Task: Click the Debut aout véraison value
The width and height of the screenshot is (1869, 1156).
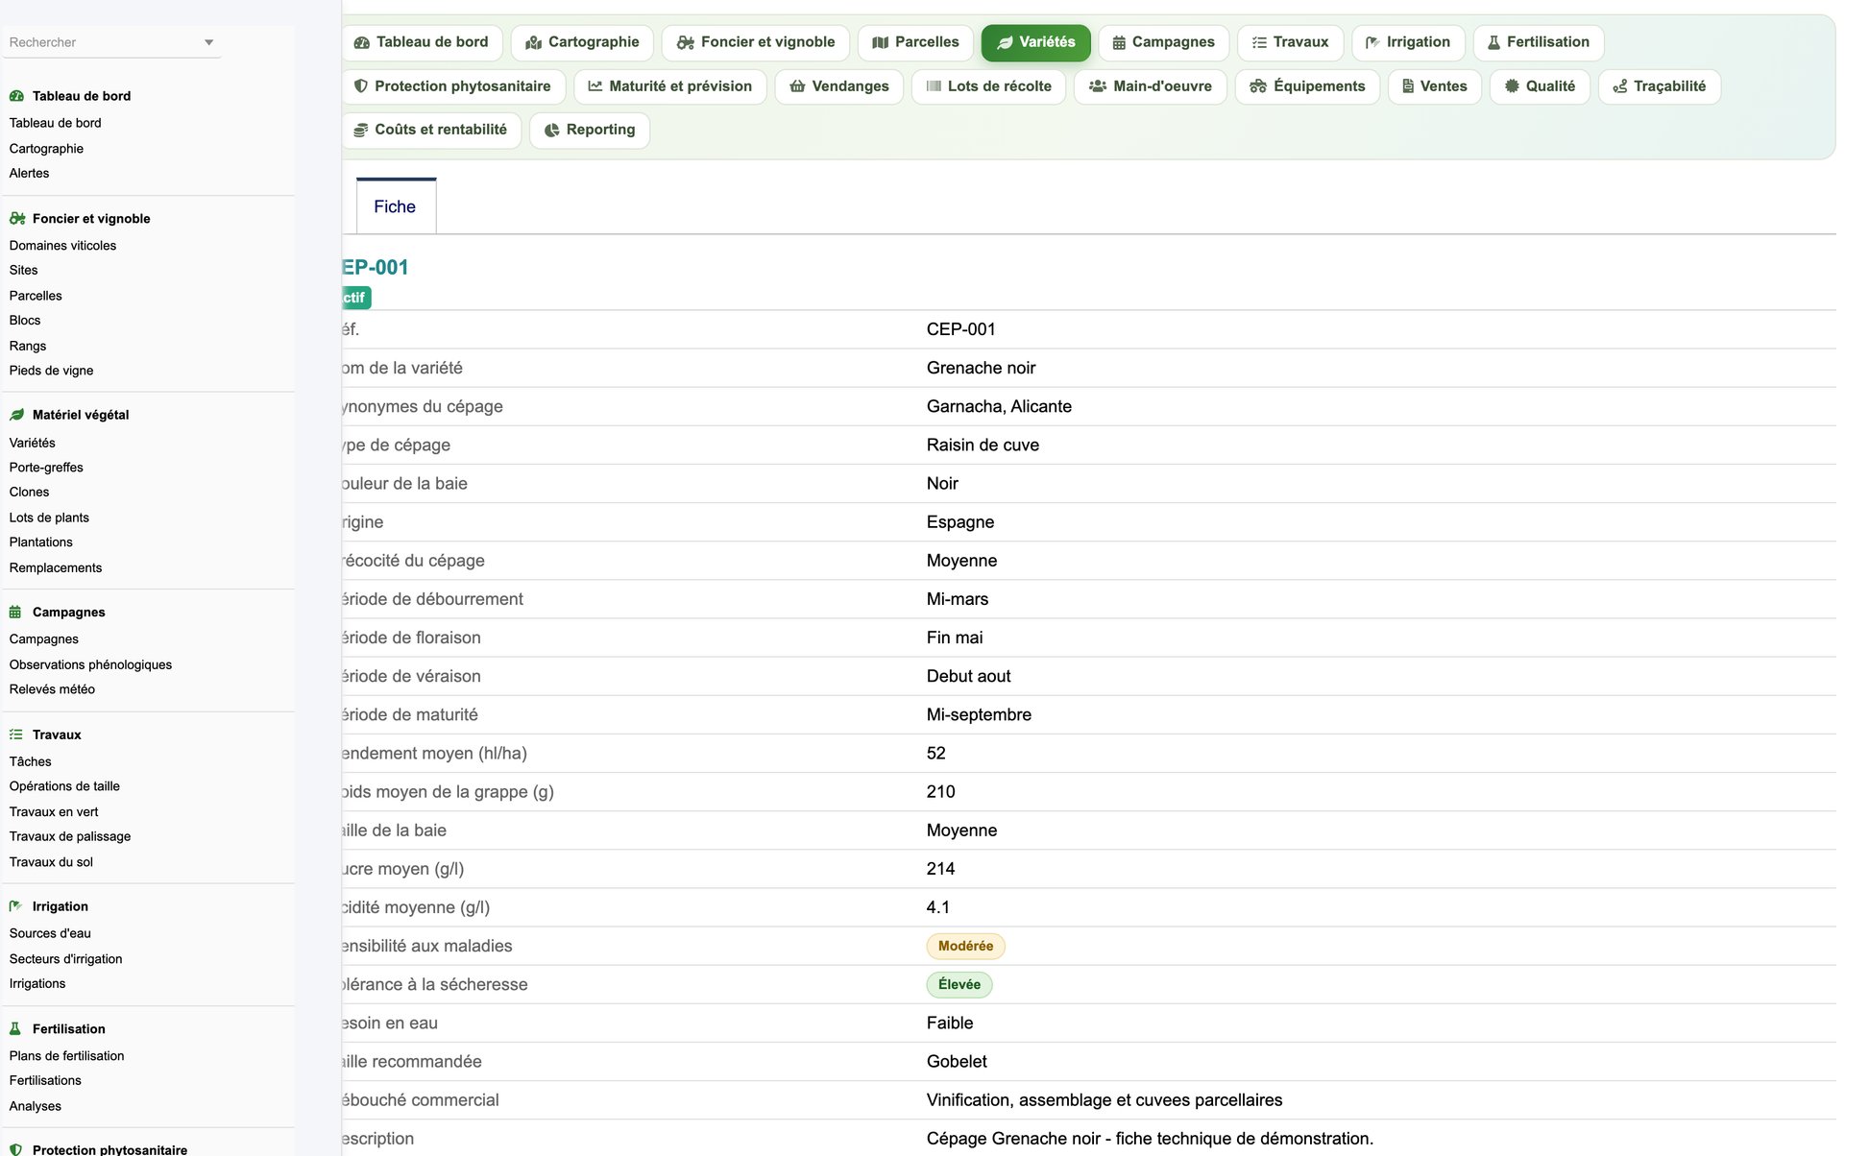Action: point(968,677)
